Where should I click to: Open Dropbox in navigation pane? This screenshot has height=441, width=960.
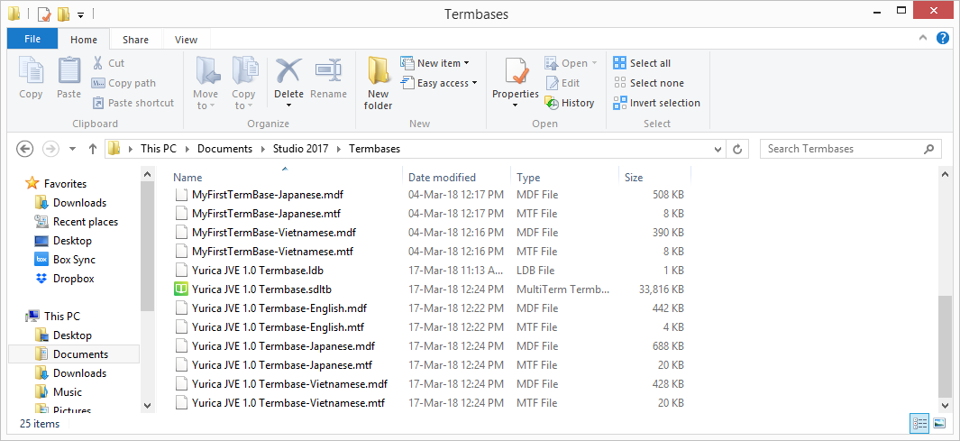pos(74,278)
